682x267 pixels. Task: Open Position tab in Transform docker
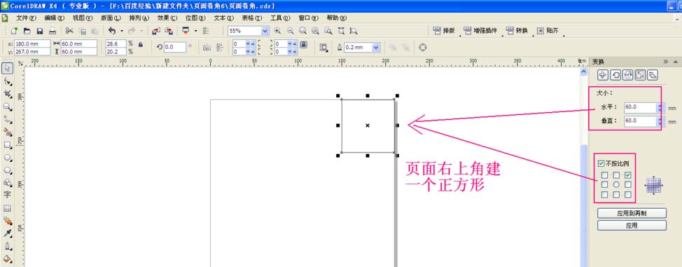coord(602,75)
